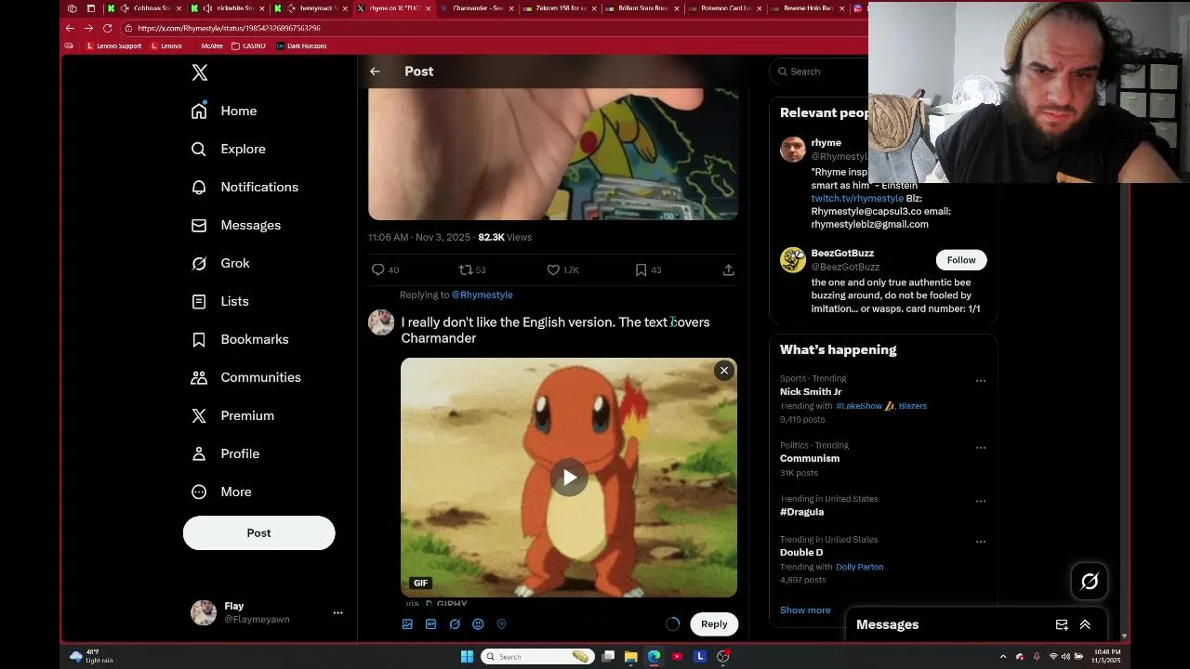Open options for Double D trend
Viewport: 1190px width, 669px height.
[980, 541]
